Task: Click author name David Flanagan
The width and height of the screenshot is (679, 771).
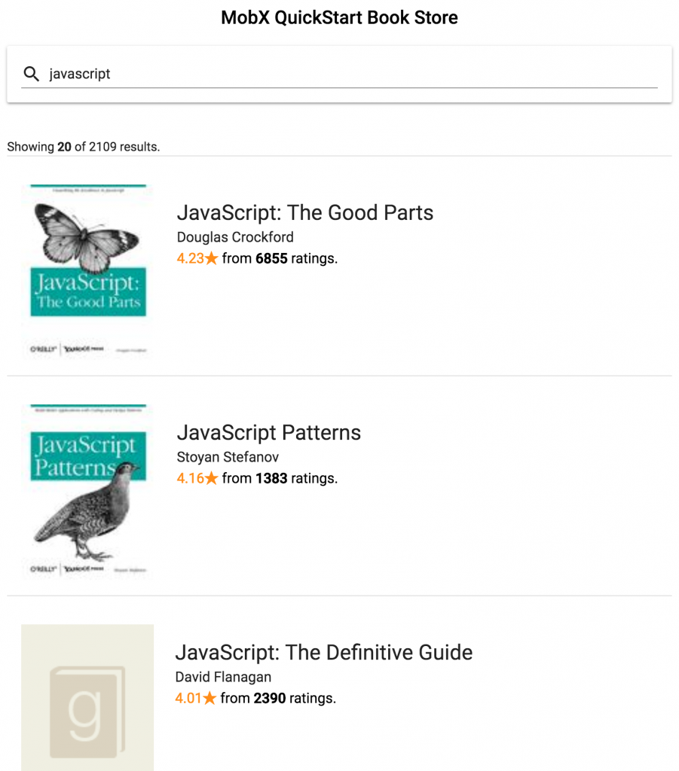Action: pos(223,677)
